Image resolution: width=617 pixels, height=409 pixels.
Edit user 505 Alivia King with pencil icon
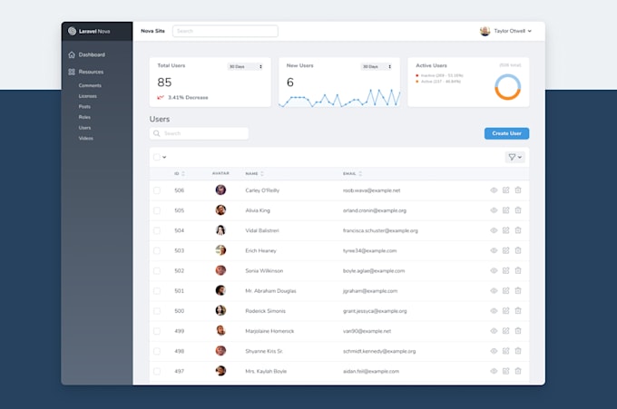tap(506, 210)
